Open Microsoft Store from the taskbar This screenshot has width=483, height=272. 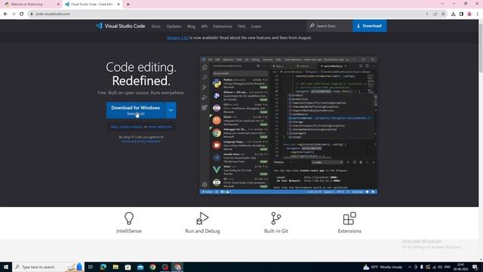click(128, 267)
